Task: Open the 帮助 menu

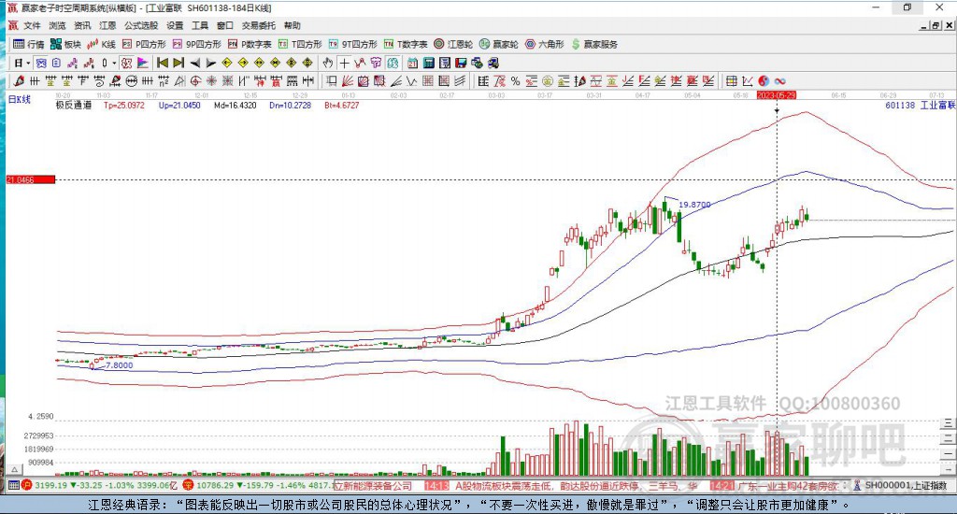Action: [x=293, y=25]
